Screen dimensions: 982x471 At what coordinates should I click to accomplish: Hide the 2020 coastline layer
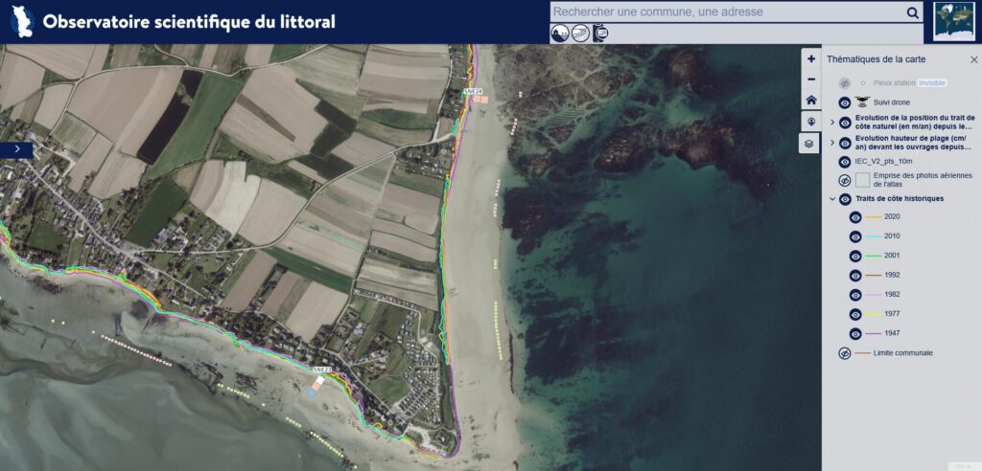pyautogui.click(x=855, y=217)
